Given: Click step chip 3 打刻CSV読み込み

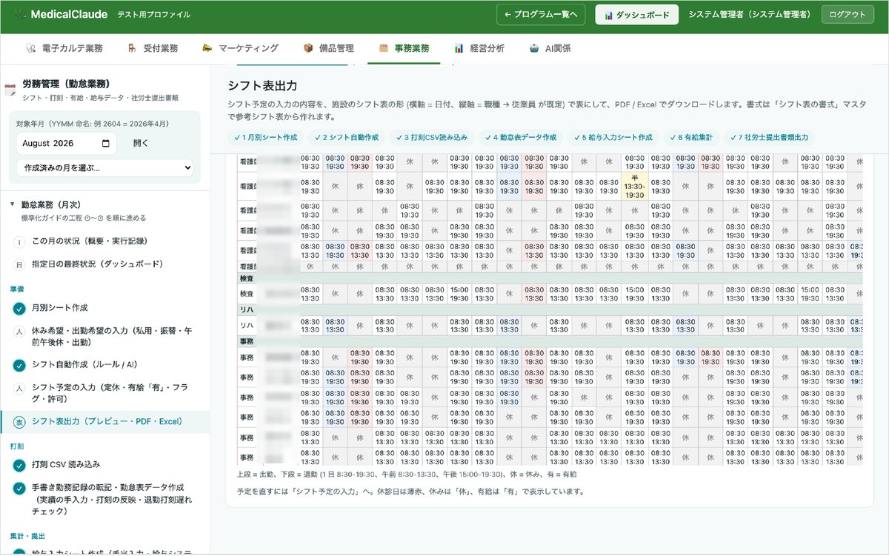Looking at the screenshot, I should click(x=432, y=138).
